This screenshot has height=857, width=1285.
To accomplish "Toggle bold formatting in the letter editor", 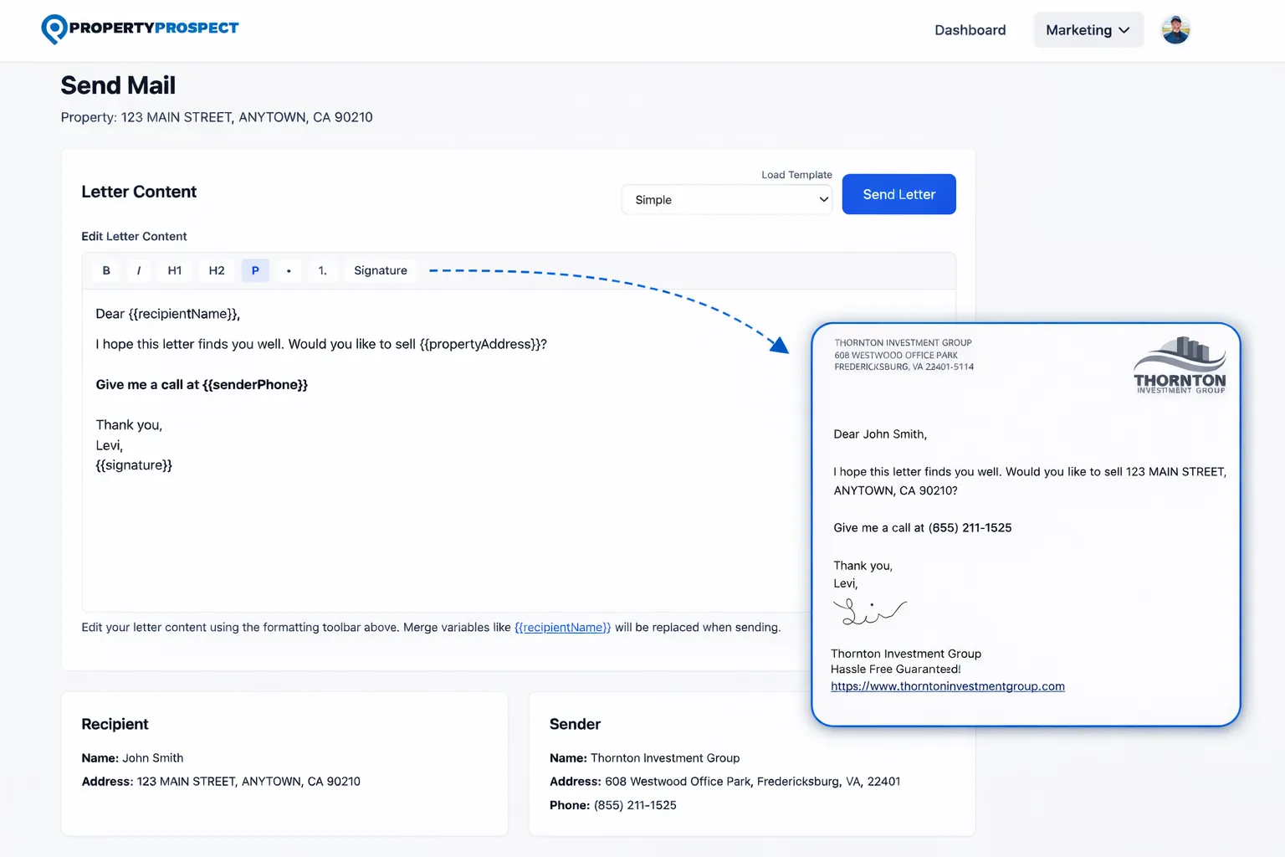I will 106,270.
